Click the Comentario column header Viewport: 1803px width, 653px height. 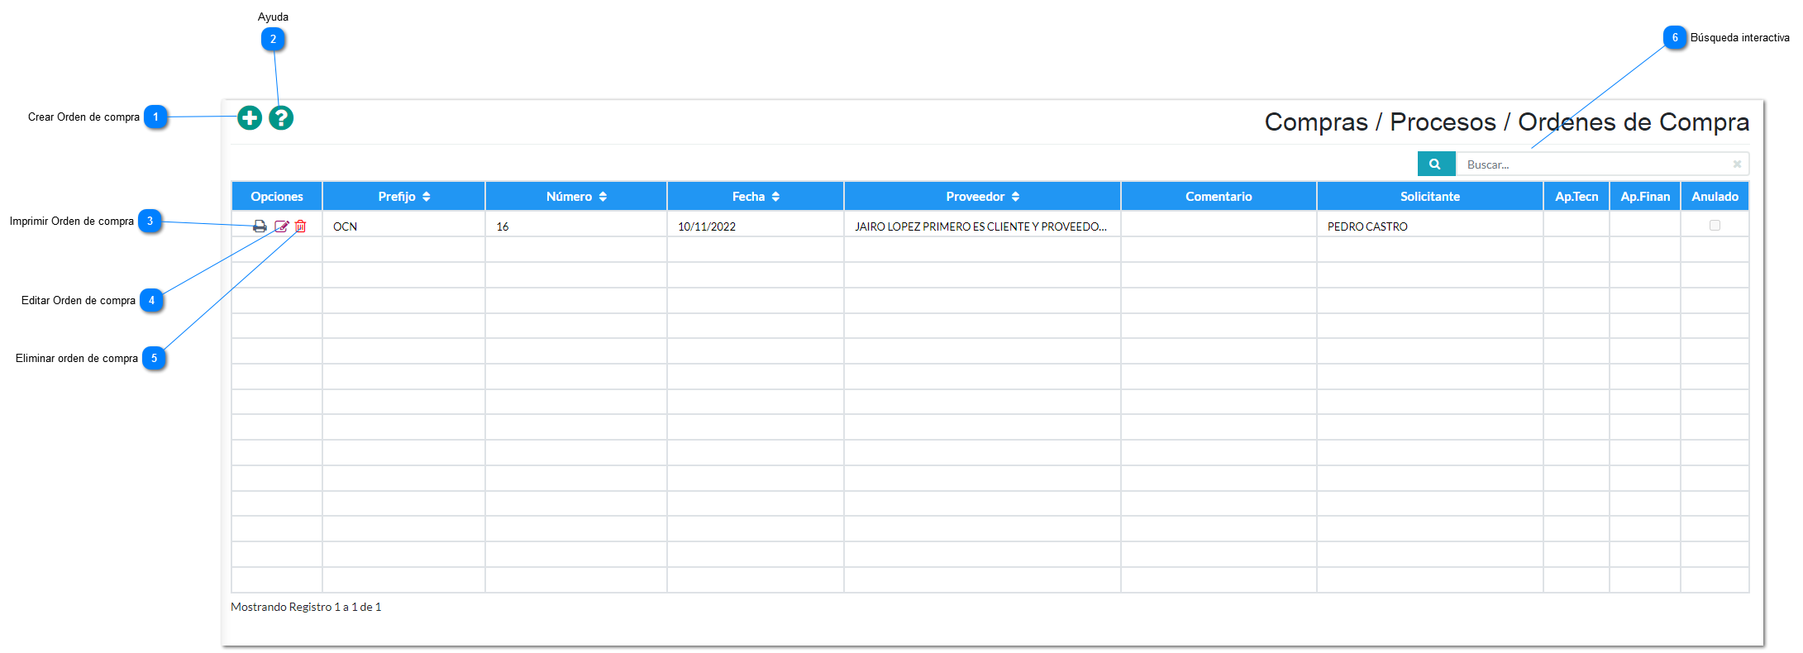point(1219,197)
